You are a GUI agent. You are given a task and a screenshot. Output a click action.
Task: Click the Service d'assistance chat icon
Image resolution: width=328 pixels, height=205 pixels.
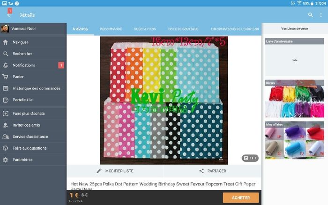pos(6,137)
